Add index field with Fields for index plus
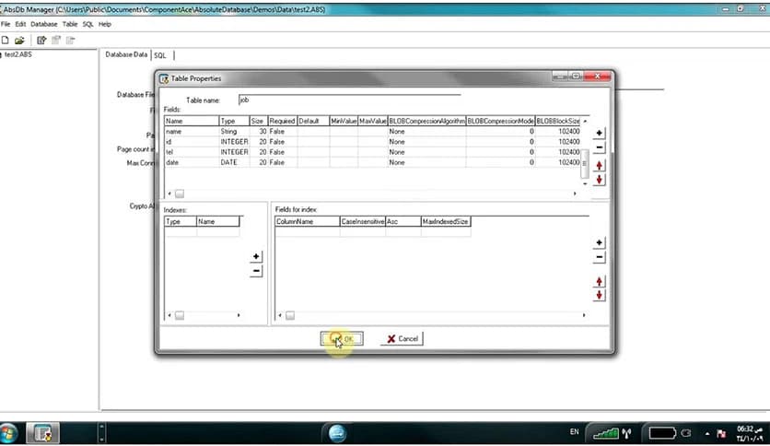Viewport: 770px width, 446px height. pos(599,242)
